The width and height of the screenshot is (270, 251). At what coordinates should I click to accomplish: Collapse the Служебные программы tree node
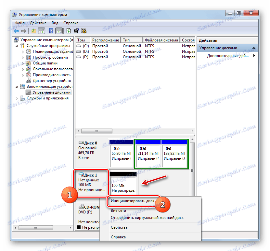tap(17, 46)
